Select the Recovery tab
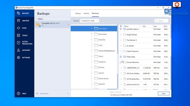Viewport: 190px width, 106px height. (95, 13)
